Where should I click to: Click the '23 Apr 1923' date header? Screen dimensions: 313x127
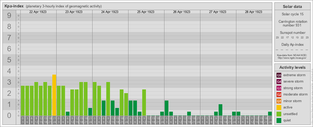click(74, 12)
